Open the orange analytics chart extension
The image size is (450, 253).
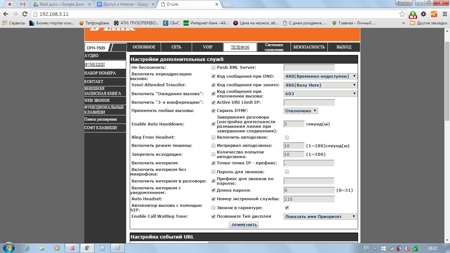[x=434, y=14]
